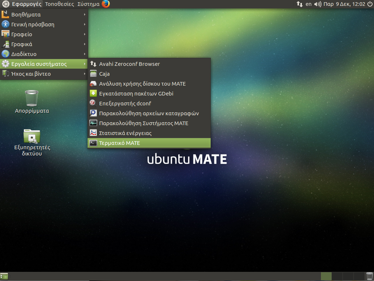Viewport: 374px width, 281px height.
Task: Open the trash applet in bottom panel
Action: [x=370, y=277]
